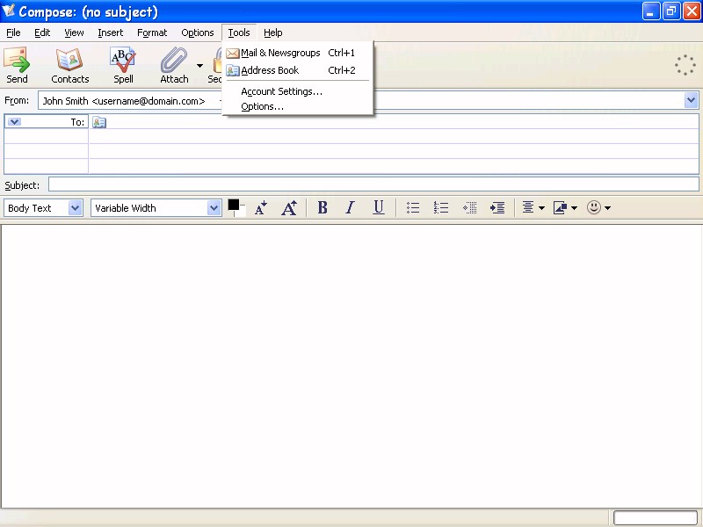
Task: Select Mail & Newsgroups from Tools menu
Action: click(x=298, y=53)
